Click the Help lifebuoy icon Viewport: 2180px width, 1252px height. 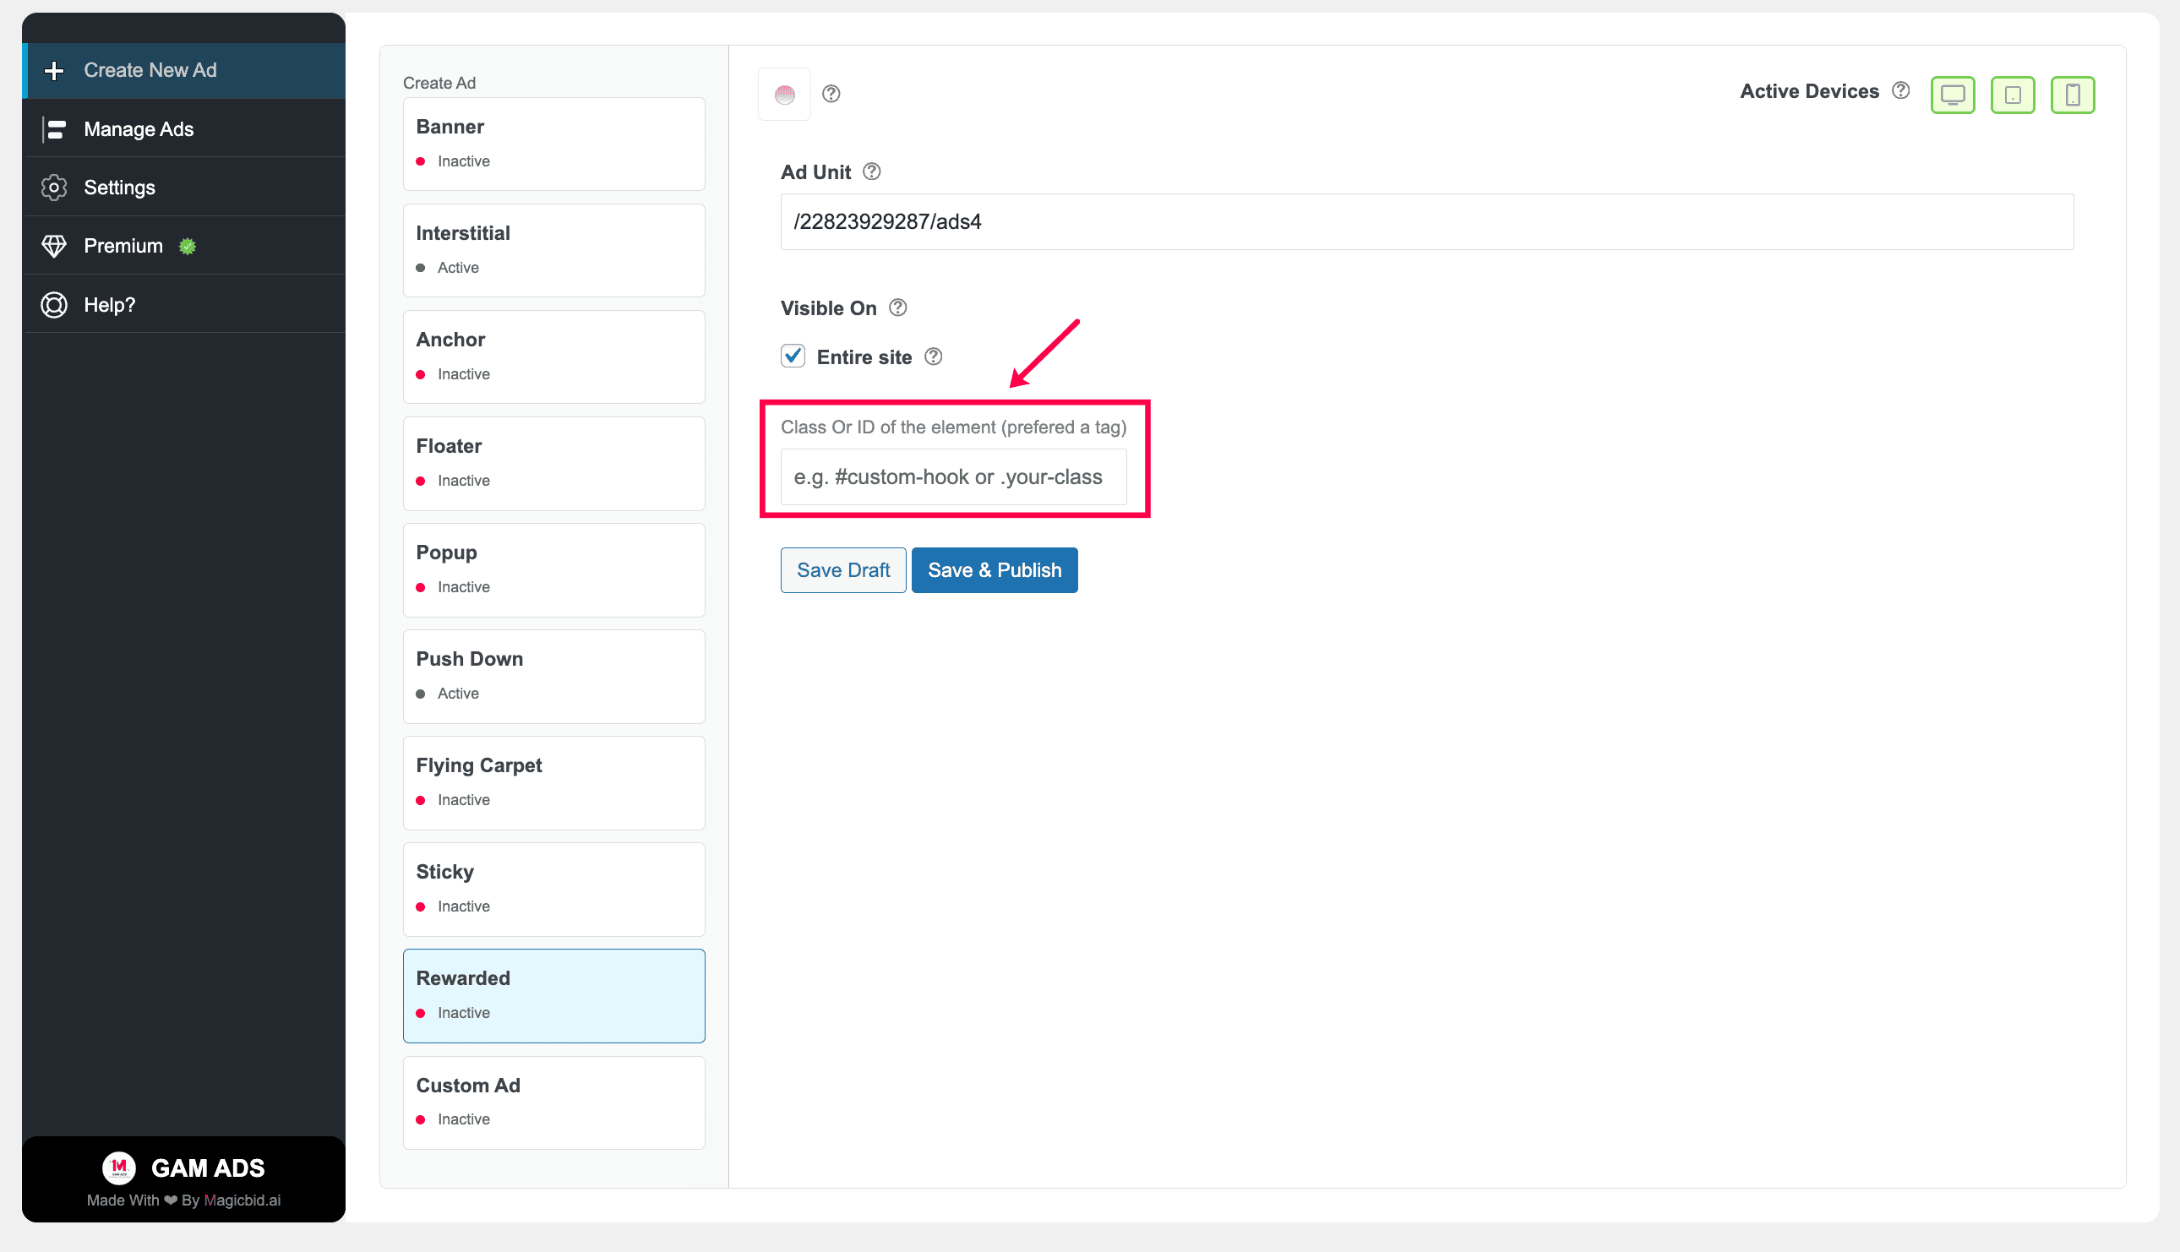tap(54, 304)
